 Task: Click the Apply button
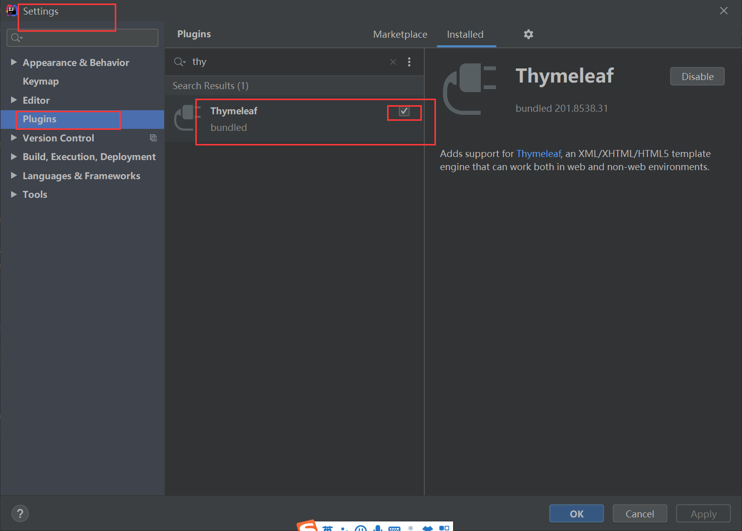pos(703,513)
